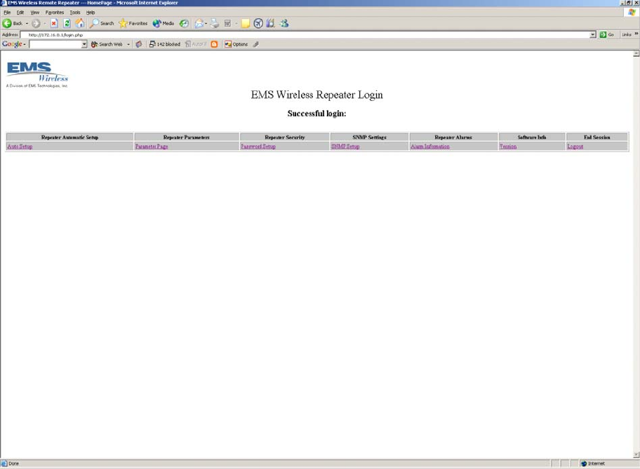Image resolution: width=640 pixels, height=469 pixels.
Task: Go to Home page icon
Action: pyautogui.click(x=80, y=23)
